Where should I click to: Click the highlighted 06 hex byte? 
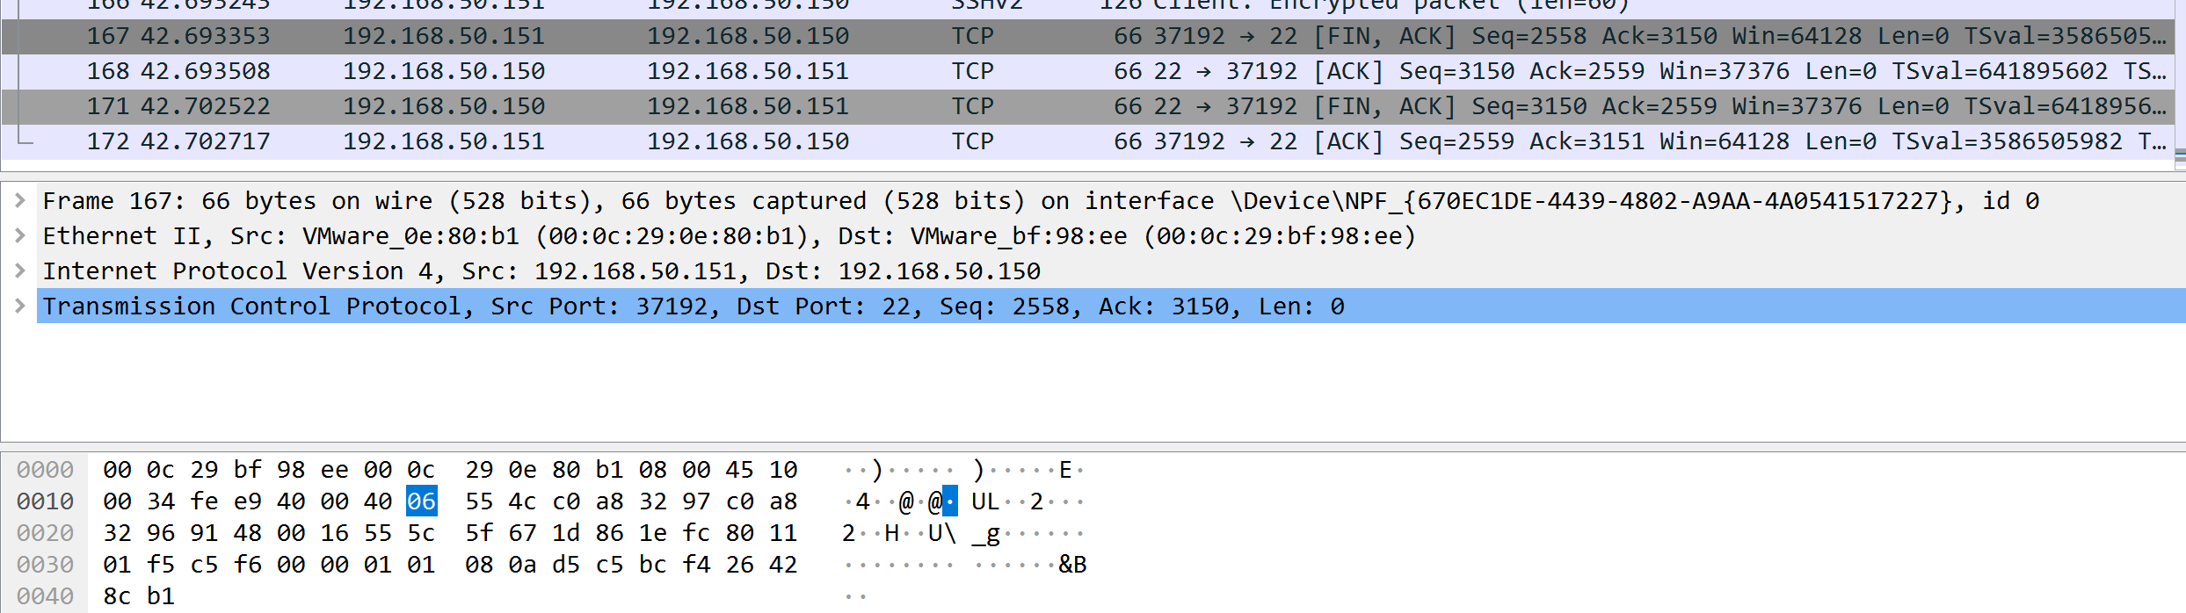421,501
